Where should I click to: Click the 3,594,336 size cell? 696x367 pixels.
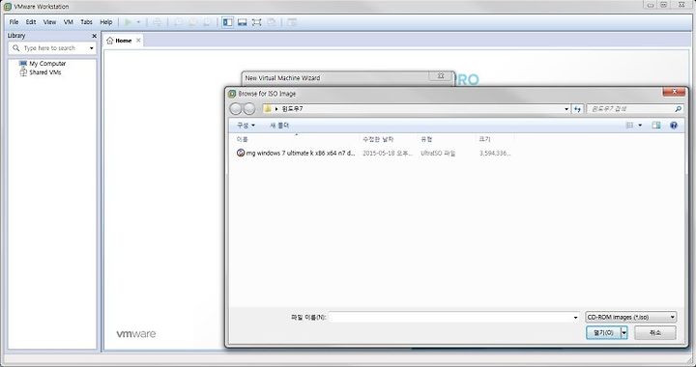[x=495, y=154]
